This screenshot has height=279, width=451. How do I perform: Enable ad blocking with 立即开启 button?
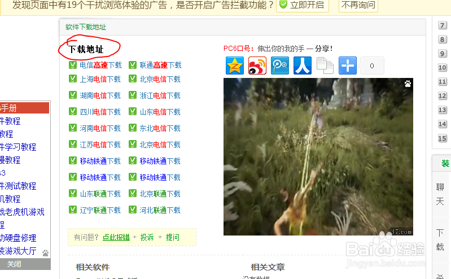tap(303, 5)
